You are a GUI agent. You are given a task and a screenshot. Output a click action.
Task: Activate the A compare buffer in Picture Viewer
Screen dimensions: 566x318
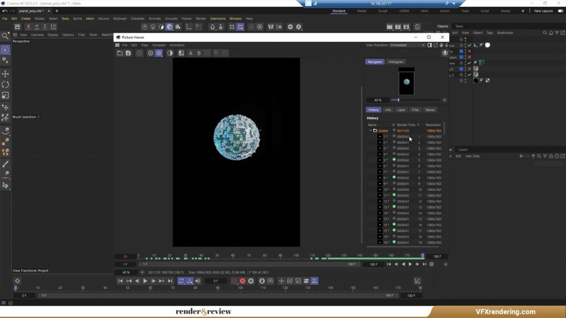point(191,53)
